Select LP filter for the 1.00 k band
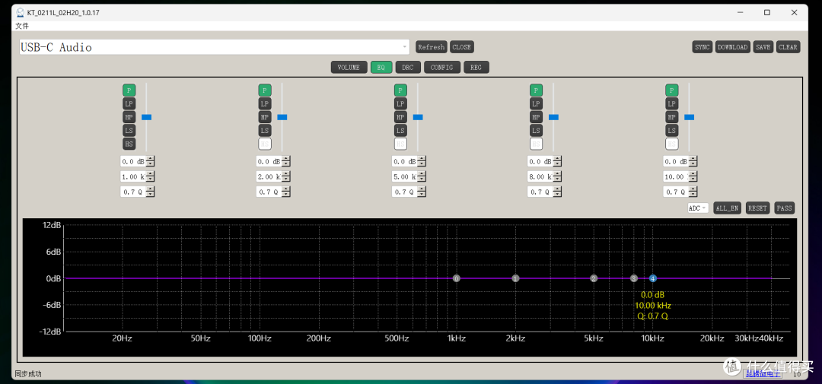 pyautogui.click(x=129, y=103)
